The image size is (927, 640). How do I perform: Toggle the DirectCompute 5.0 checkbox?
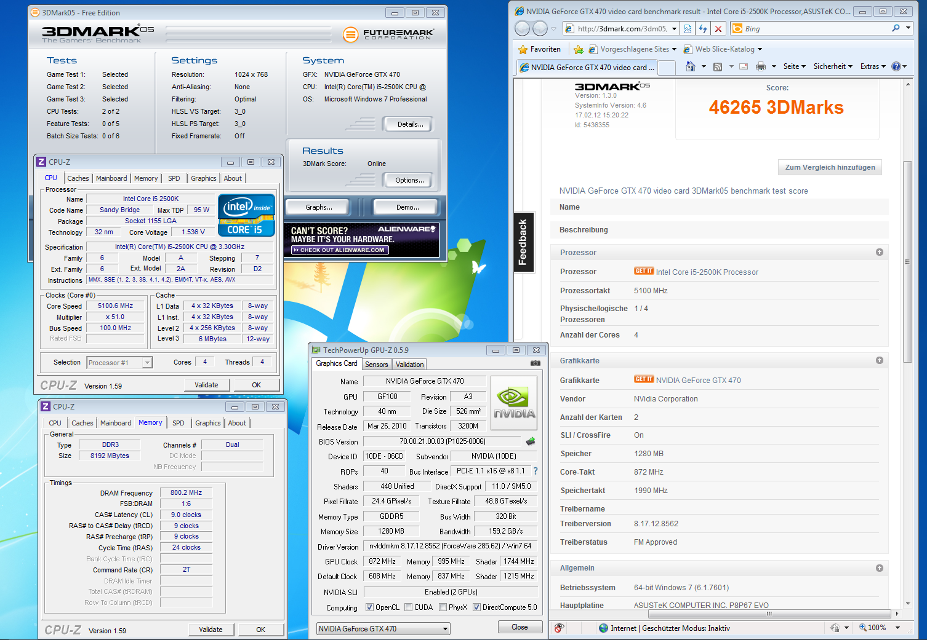pyautogui.click(x=477, y=607)
